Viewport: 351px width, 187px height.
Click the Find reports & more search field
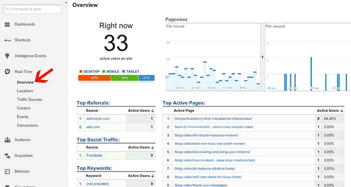(x=32, y=9)
